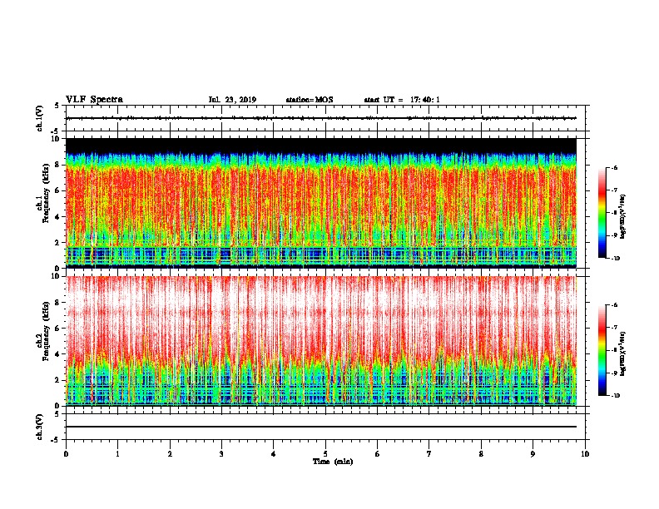Click the ch.1 color bar axis title
The image size is (659, 509).
coord(622,216)
